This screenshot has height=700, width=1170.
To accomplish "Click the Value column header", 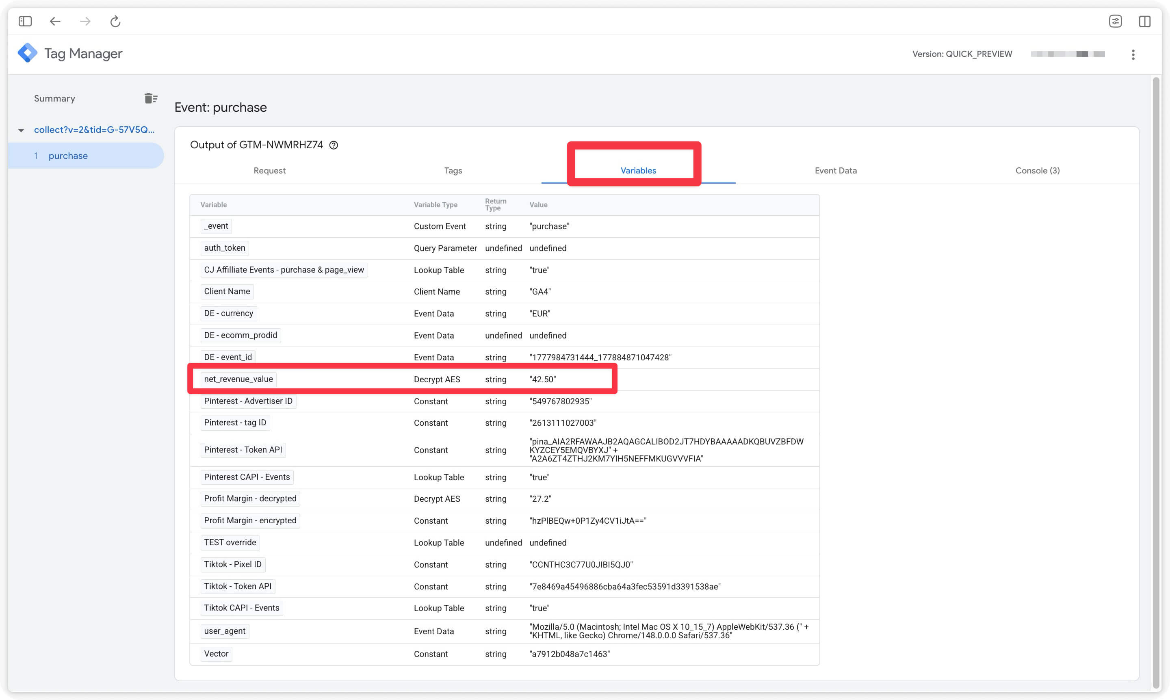I will point(538,205).
